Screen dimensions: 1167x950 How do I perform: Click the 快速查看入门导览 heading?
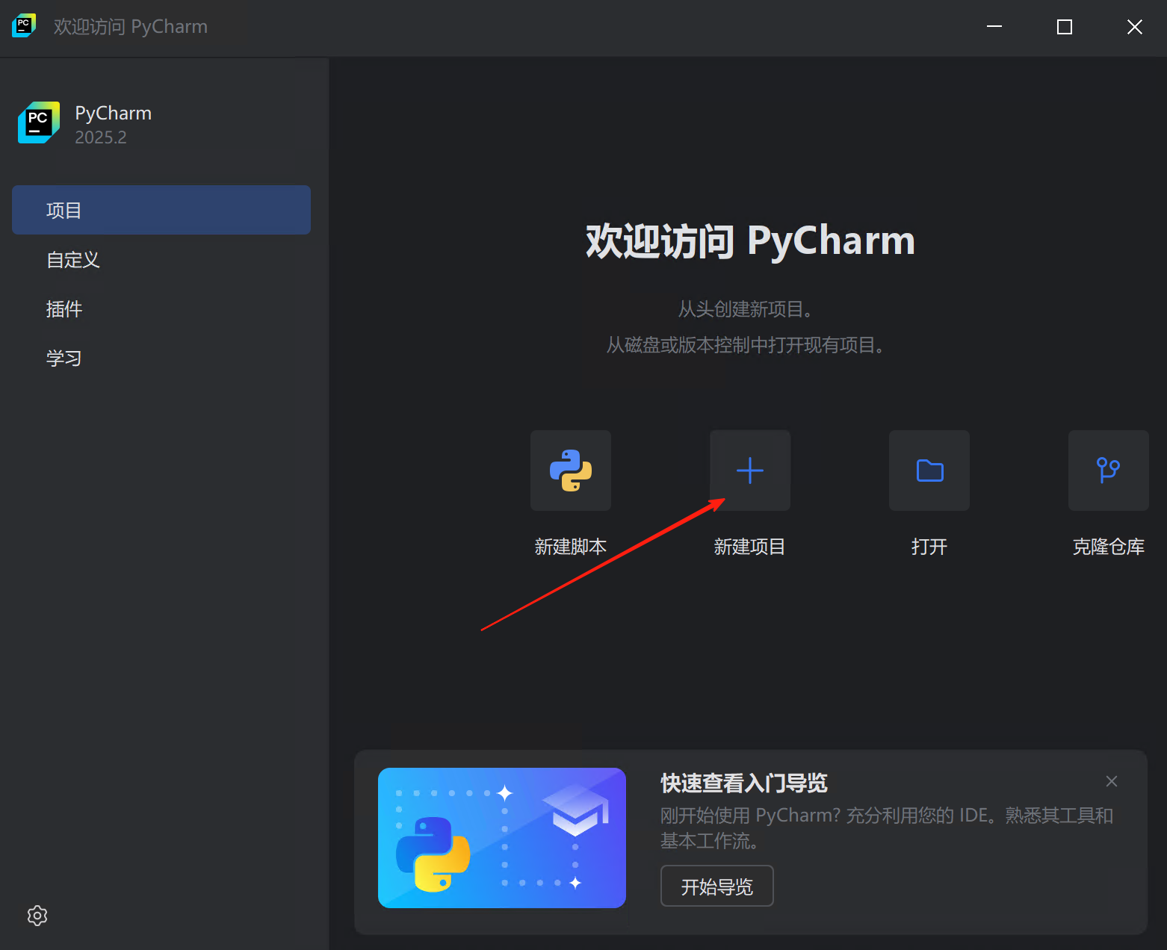(x=744, y=783)
